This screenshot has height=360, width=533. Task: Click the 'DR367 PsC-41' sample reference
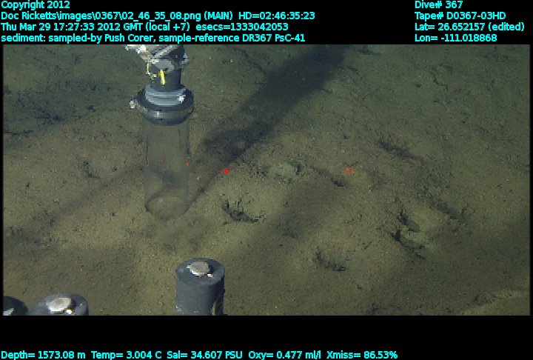[274, 38]
